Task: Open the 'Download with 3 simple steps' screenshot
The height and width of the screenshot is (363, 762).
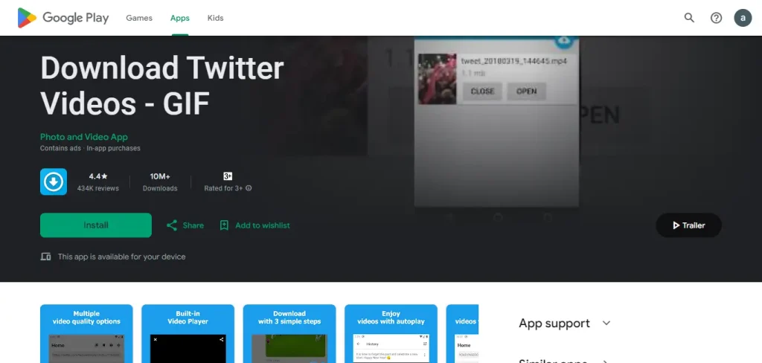Action: (289, 333)
